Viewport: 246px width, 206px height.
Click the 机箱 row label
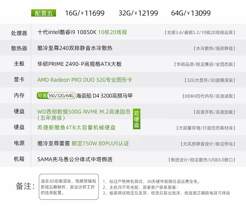pyautogui.click(x=19, y=159)
